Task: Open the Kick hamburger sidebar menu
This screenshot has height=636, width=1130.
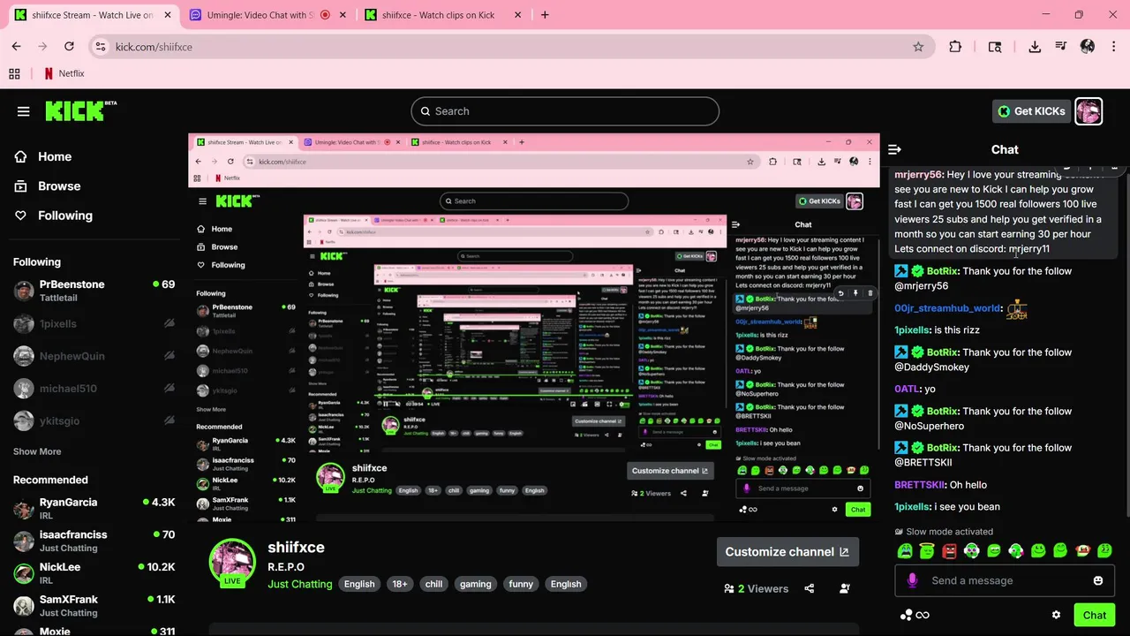Action: pyautogui.click(x=24, y=111)
